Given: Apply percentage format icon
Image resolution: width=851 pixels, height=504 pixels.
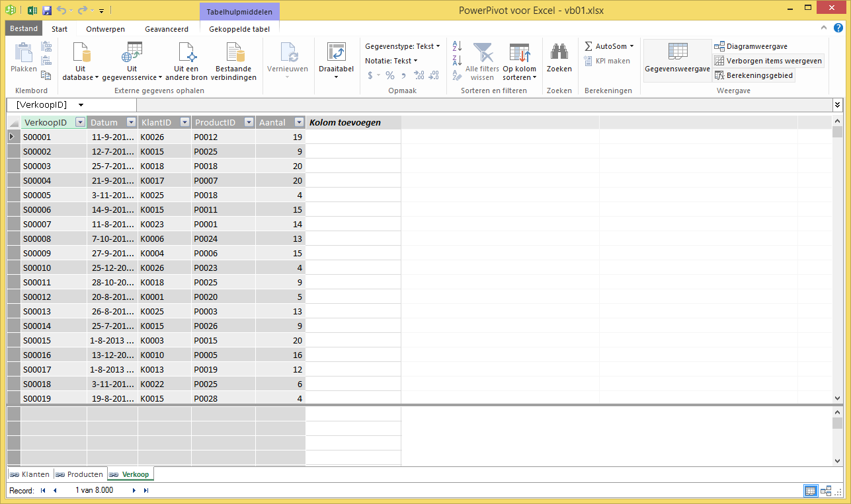Looking at the screenshot, I should click(389, 75).
